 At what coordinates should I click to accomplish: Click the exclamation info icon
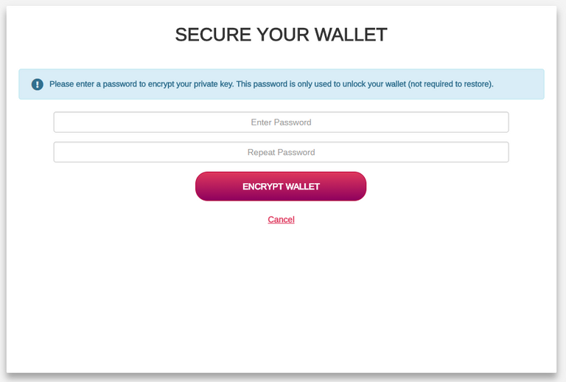coord(38,85)
